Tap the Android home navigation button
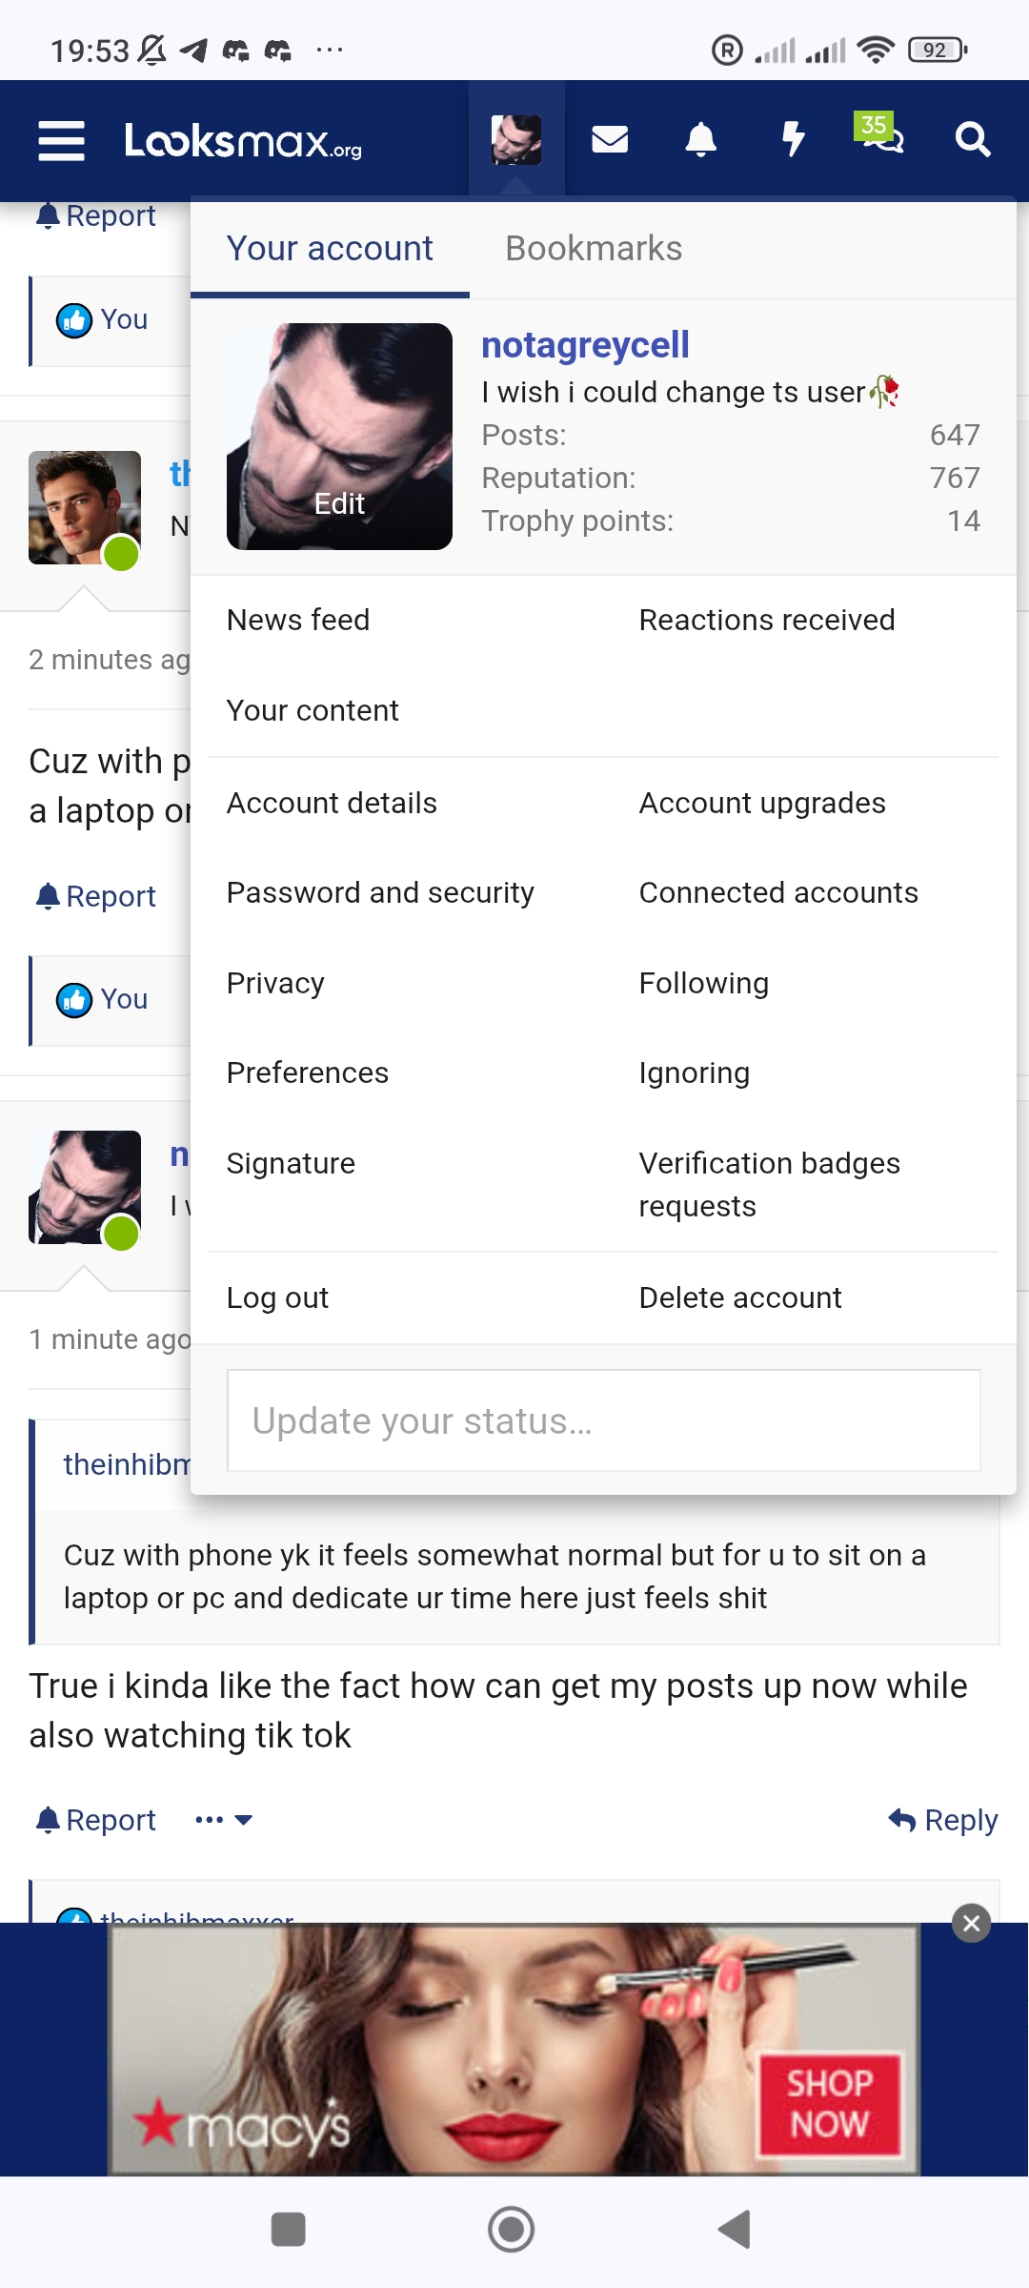 512,2230
